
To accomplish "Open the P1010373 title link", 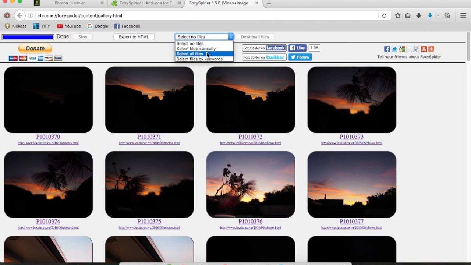I will click(x=352, y=137).
